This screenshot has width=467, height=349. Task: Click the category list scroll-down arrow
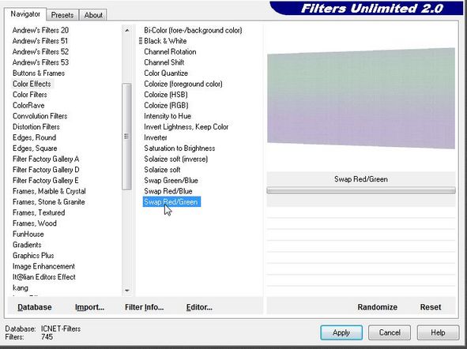point(127,291)
